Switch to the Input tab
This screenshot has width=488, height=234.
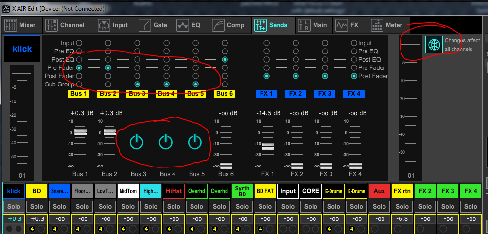coord(116,25)
